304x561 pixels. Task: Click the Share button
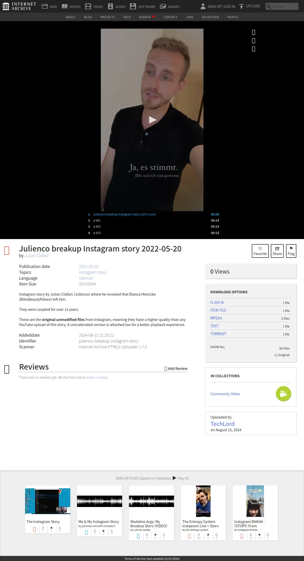coord(277,251)
